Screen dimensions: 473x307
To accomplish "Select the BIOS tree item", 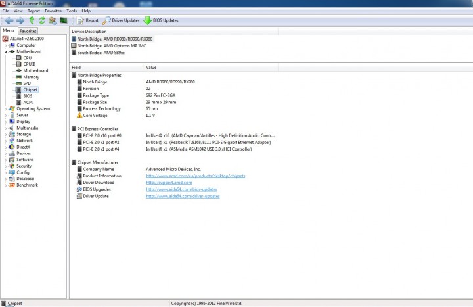I will pos(24,96).
